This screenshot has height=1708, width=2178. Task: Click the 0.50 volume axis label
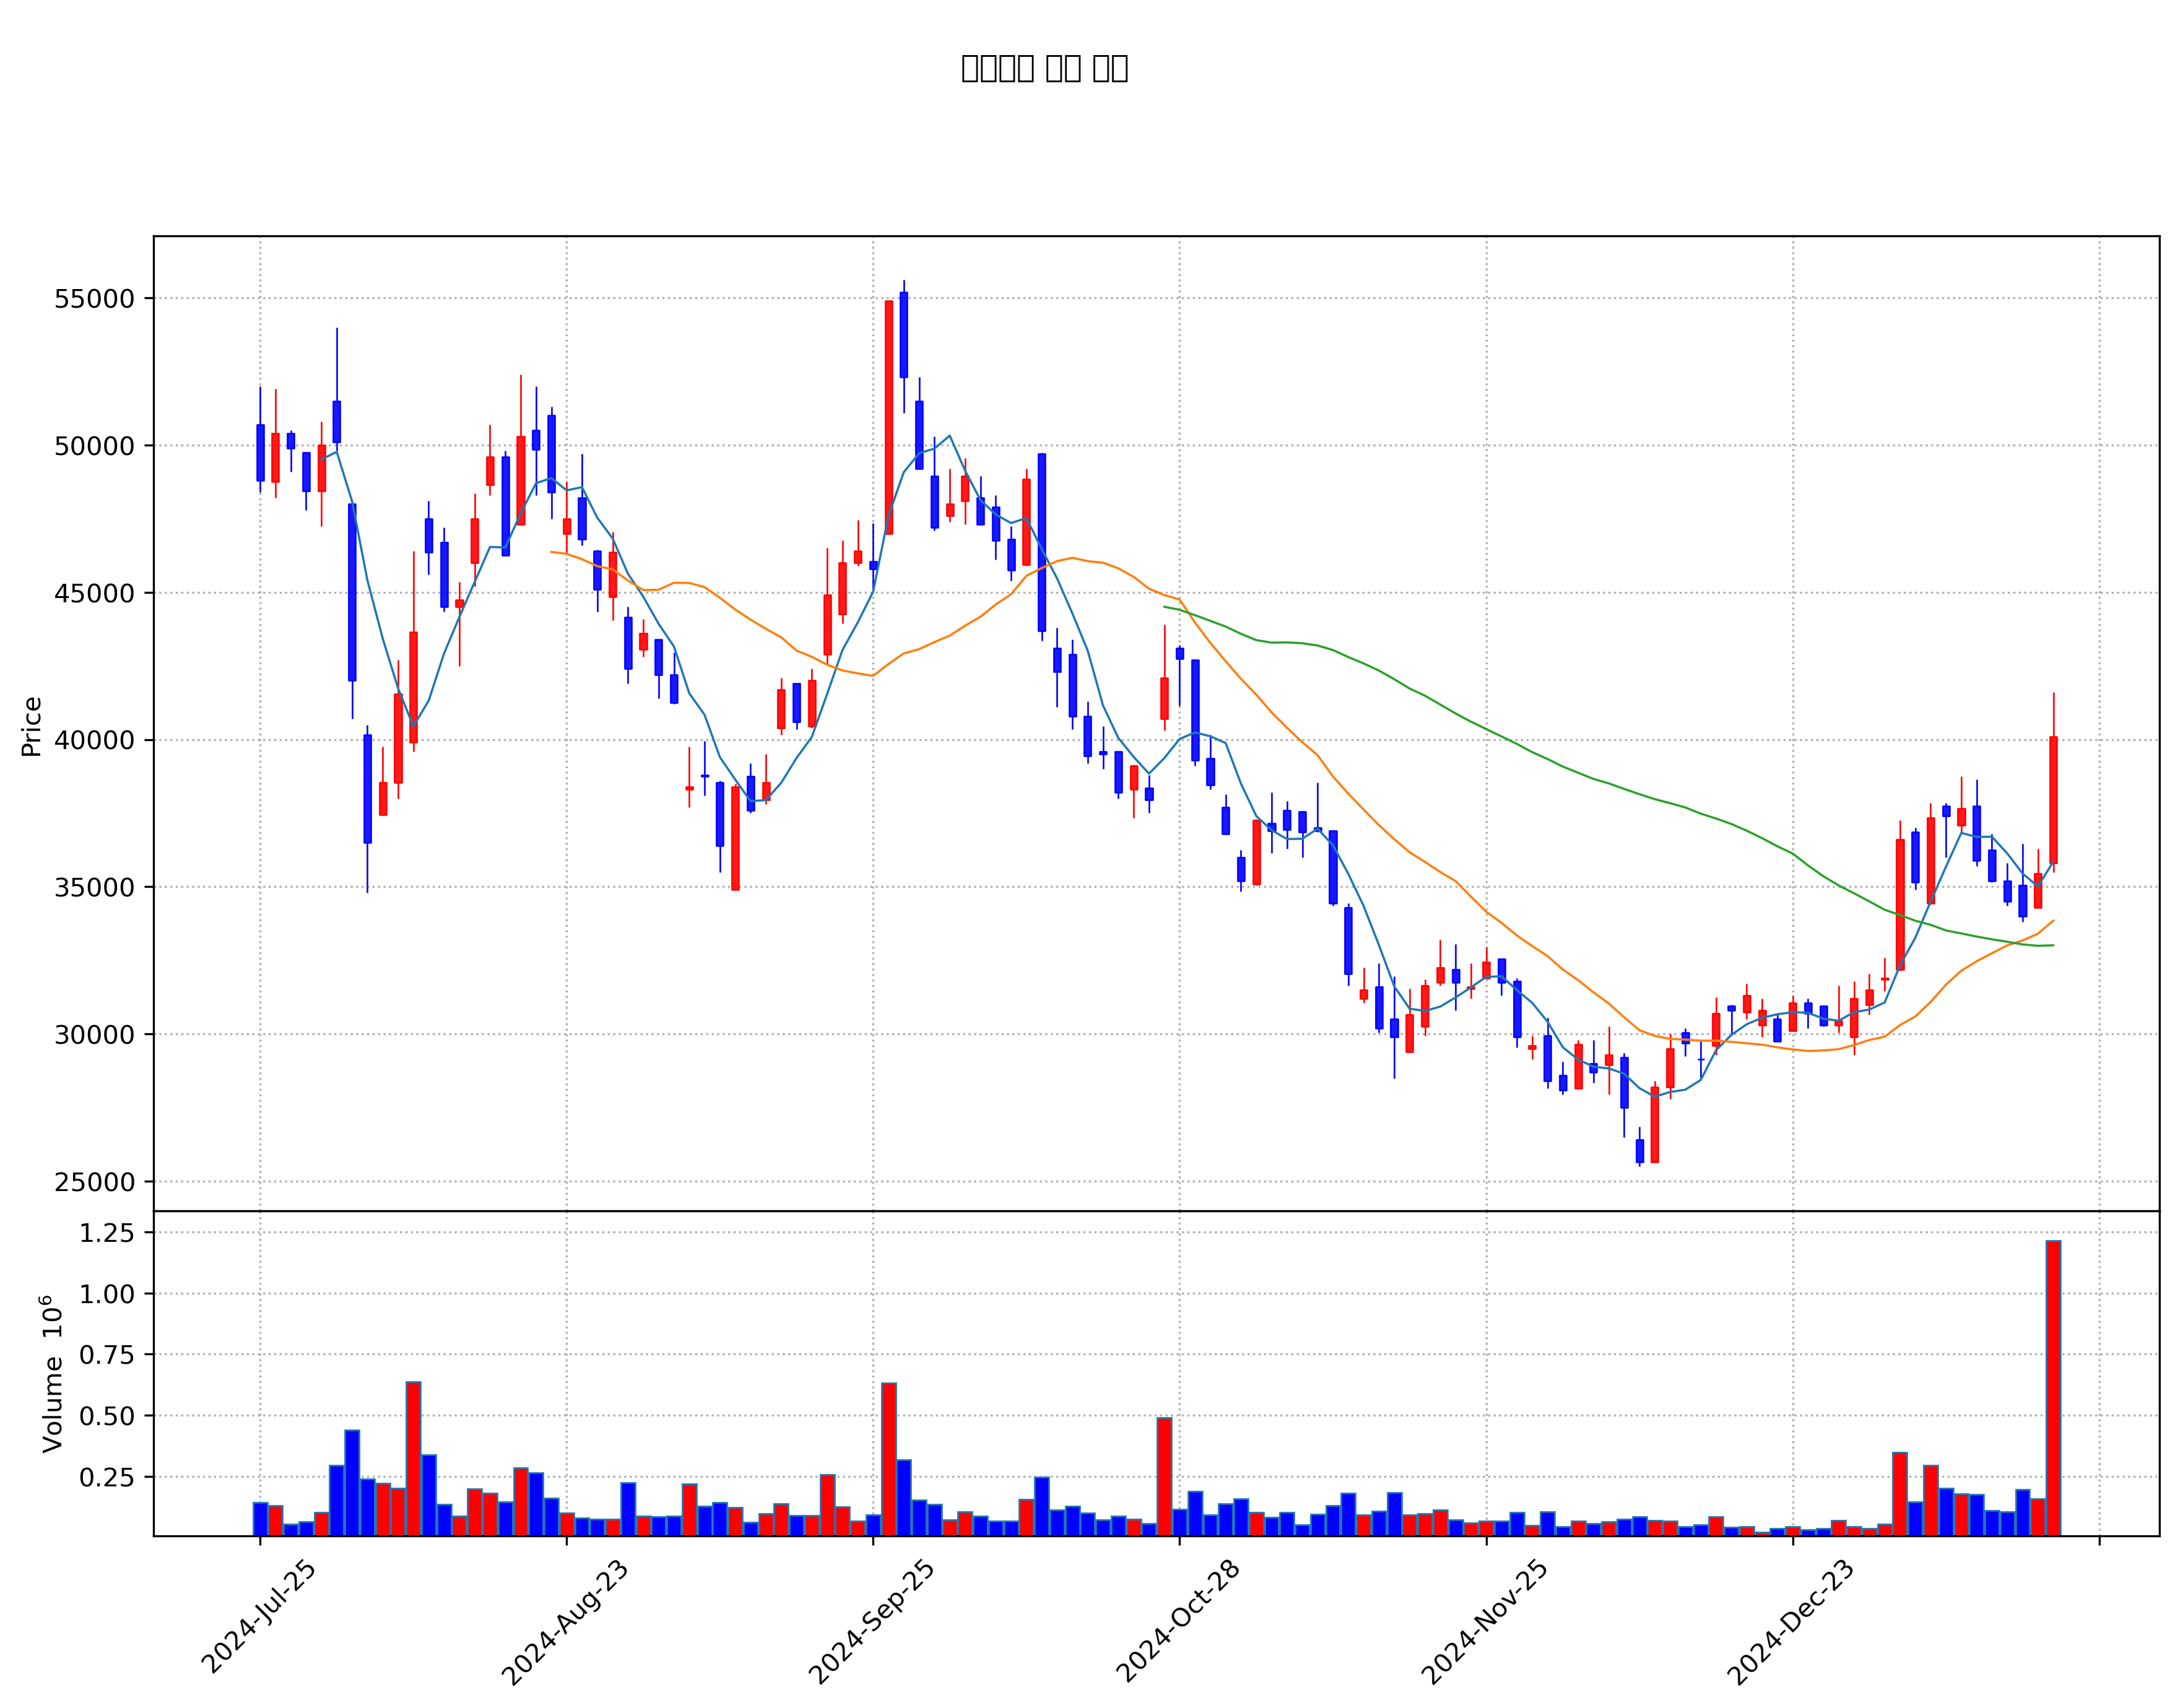click(x=107, y=1417)
